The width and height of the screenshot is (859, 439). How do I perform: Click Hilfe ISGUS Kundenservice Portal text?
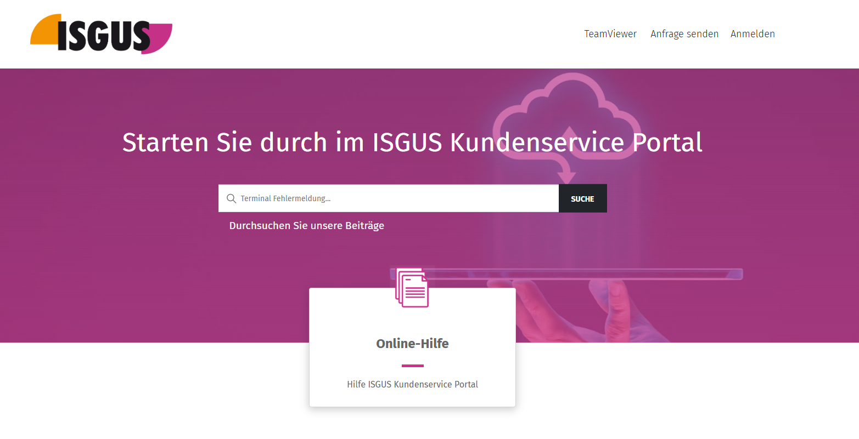click(x=412, y=384)
